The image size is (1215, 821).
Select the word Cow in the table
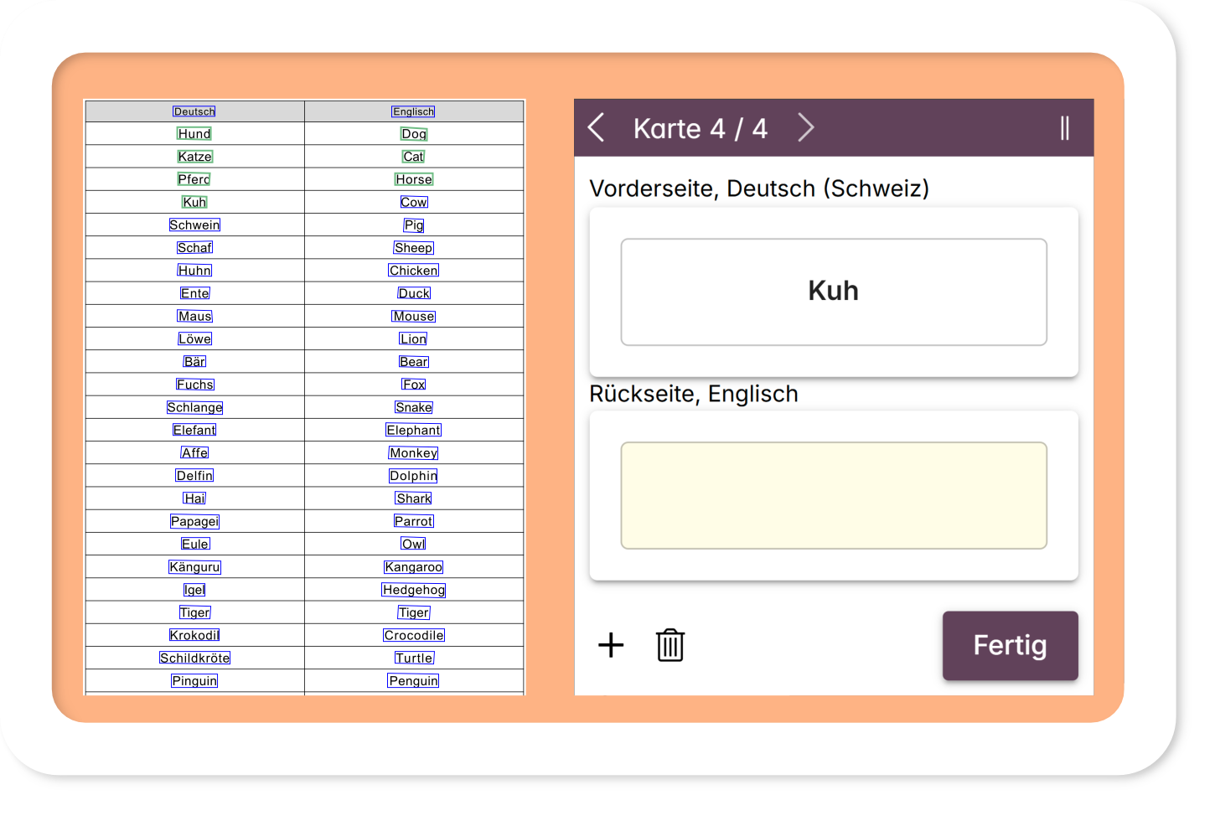[x=414, y=202]
